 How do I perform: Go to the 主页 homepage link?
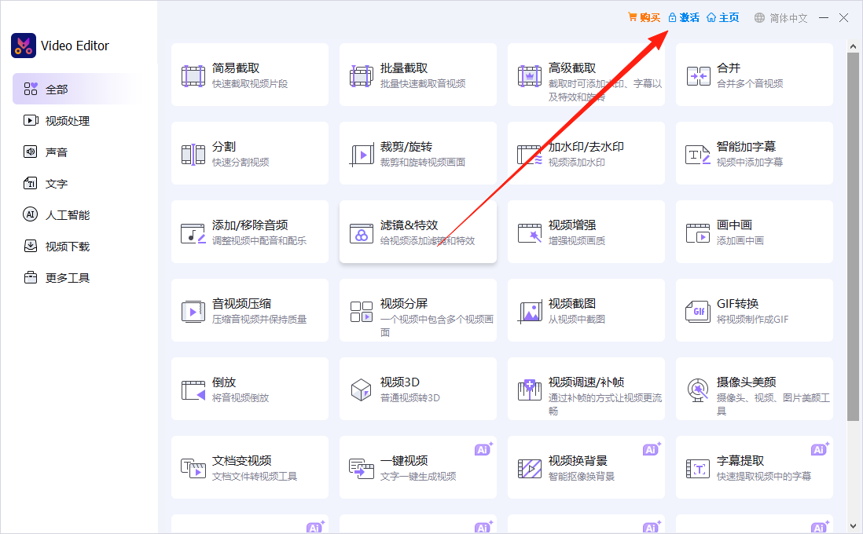[x=723, y=17]
